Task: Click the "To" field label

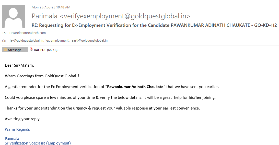Action: (x=4, y=33)
